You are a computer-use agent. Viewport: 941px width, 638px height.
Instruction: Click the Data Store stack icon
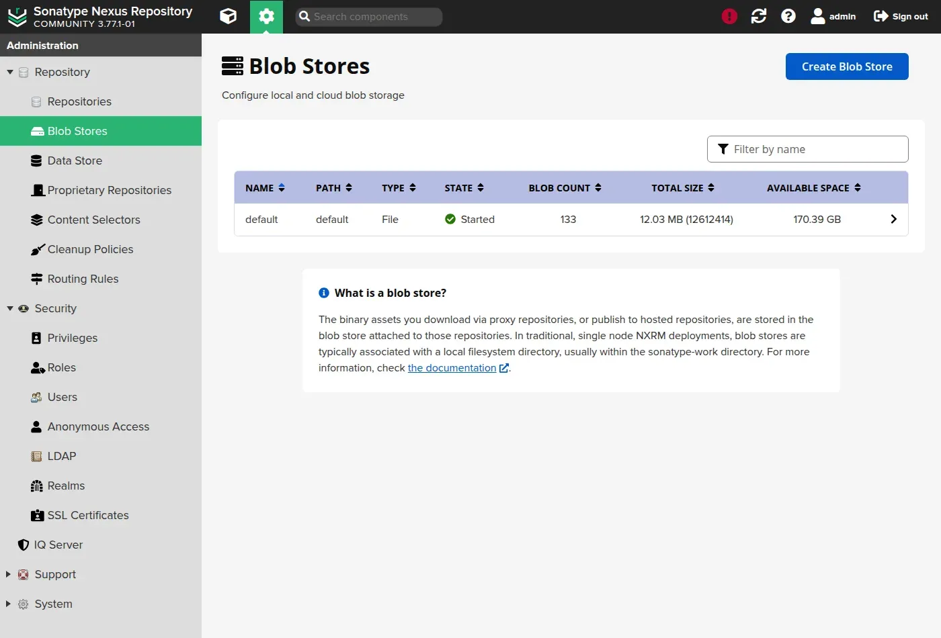(36, 161)
